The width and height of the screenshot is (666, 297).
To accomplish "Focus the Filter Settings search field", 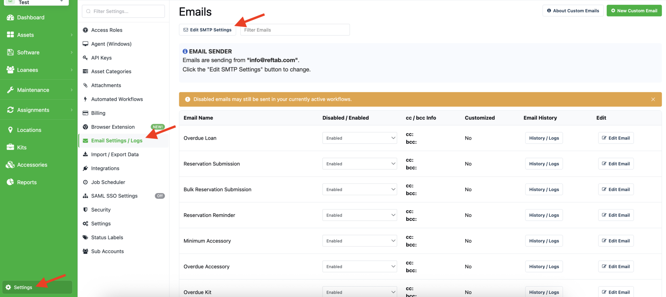I will [x=123, y=11].
